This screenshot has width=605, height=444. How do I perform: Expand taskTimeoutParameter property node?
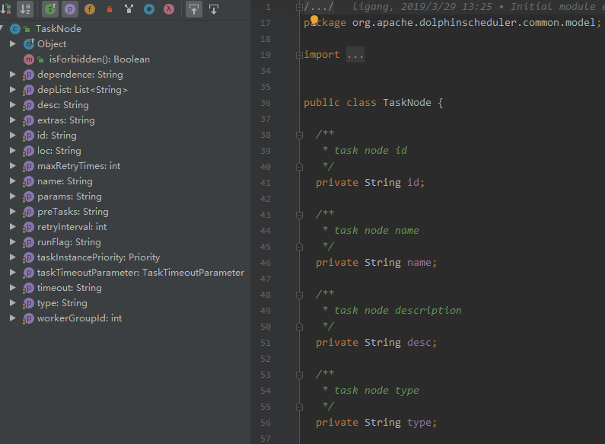pos(12,273)
